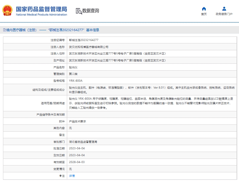This screenshot has width=239, height=181.
Task: Click the 变更情况 row label
Action: (59, 169)
